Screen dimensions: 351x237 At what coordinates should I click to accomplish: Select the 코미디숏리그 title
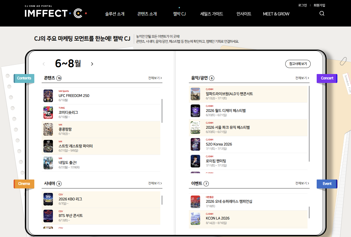pos(68,113)
